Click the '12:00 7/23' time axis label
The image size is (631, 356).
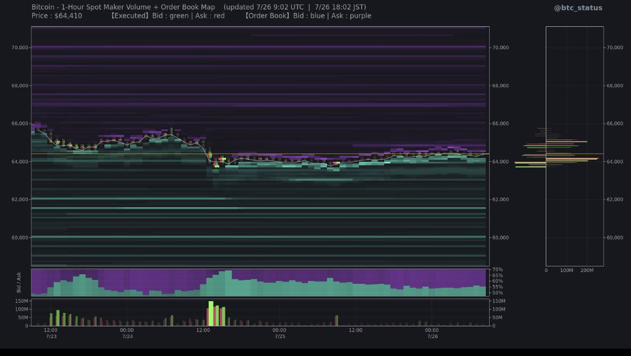tap(50, 333)
